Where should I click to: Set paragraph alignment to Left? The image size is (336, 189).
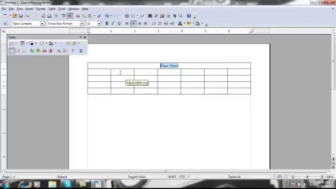(127, 24)
